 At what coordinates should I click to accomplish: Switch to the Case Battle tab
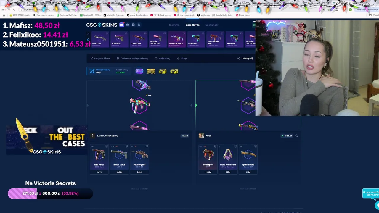(x=192, y=25)
